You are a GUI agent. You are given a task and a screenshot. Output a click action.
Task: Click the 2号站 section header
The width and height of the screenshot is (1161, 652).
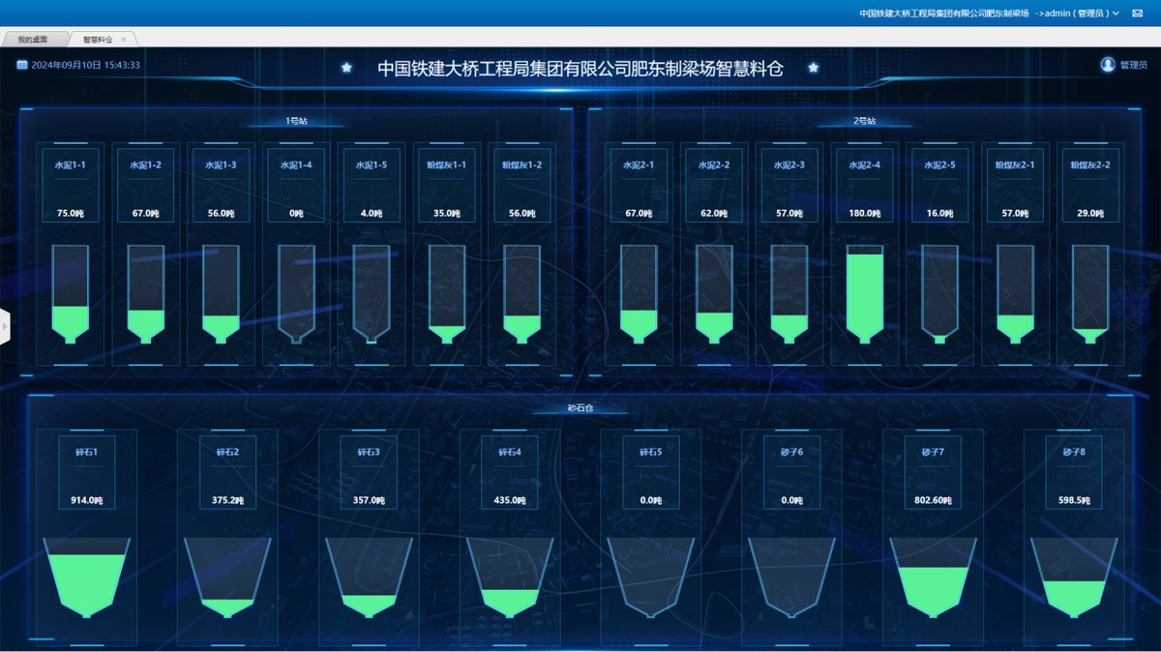[864, 122]
